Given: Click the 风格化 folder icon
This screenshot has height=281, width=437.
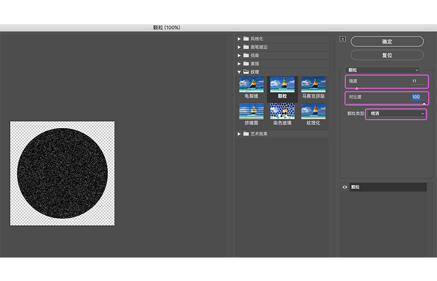Looking at the screenshot, I should pos(246,39).
